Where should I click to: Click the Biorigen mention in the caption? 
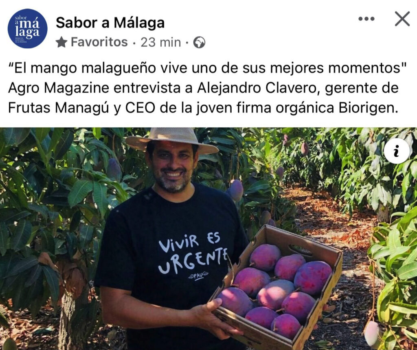click(x=368, y=109)
